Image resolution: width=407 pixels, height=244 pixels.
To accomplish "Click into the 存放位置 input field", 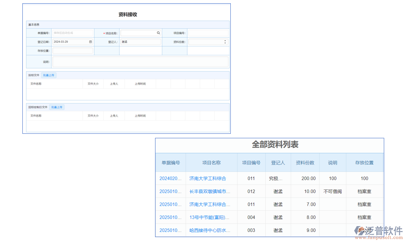I will pos(72,50).
